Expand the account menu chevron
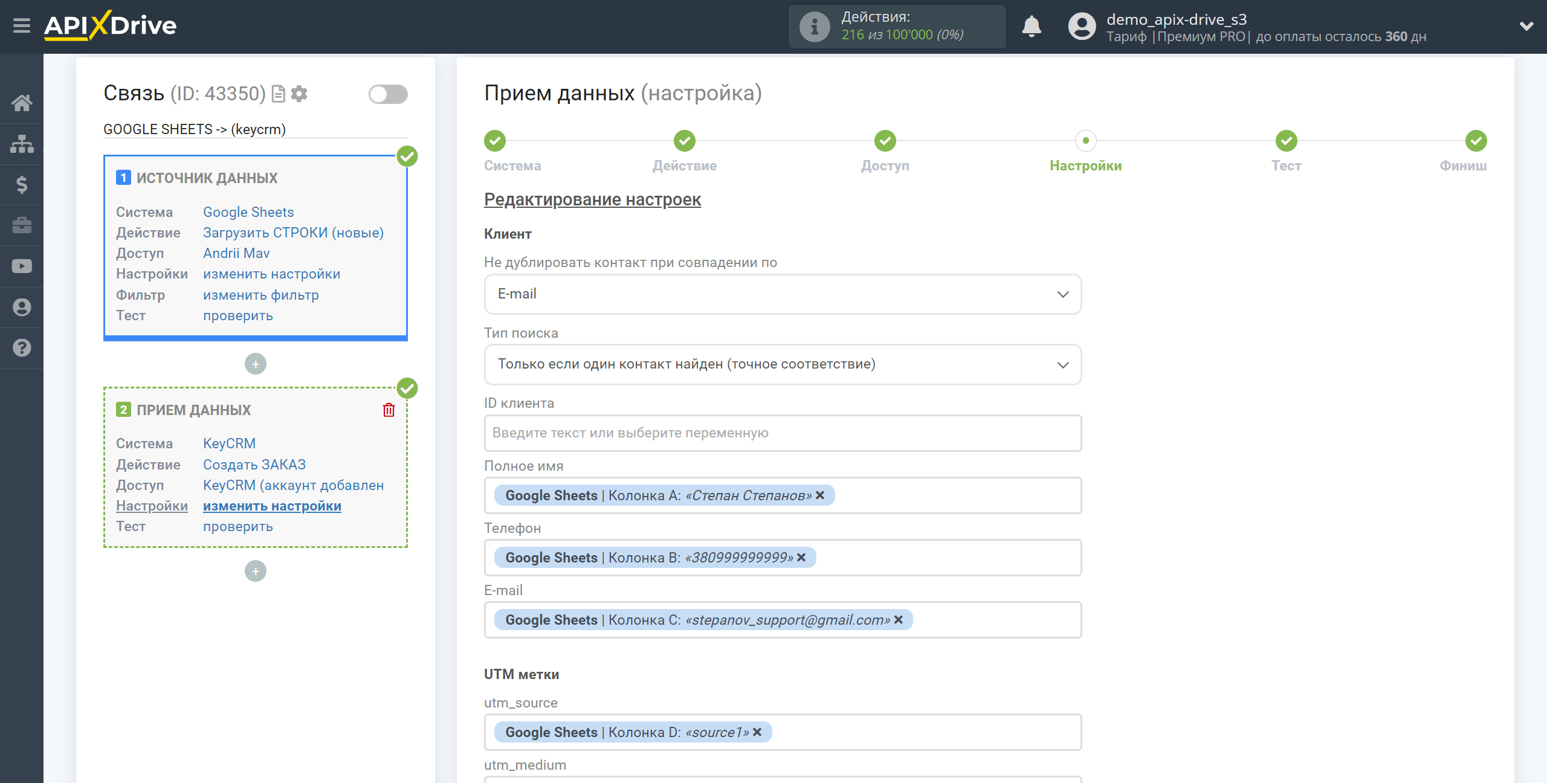 (x=1526, y=26)
